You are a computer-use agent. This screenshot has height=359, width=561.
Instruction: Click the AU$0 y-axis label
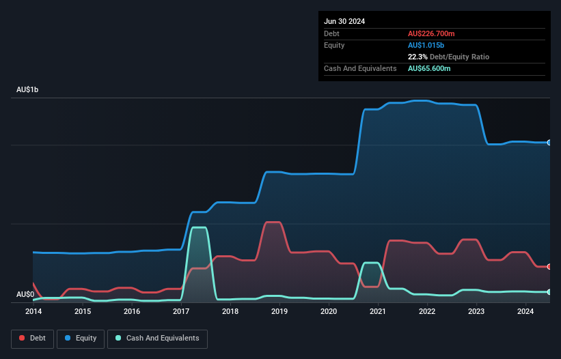25,294
